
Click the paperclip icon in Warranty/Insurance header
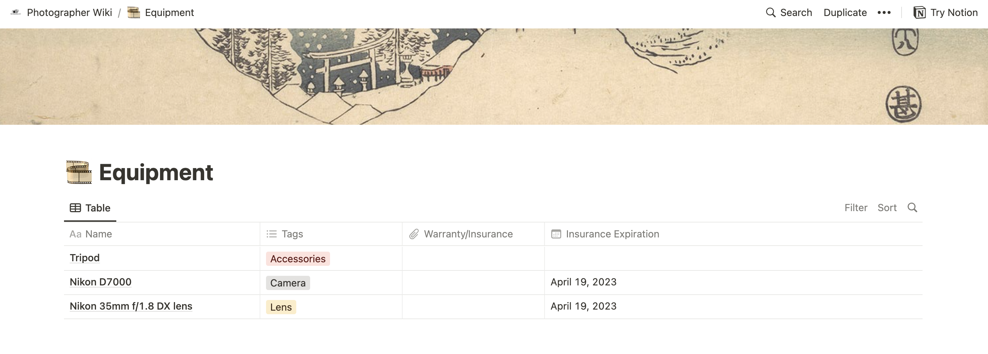[x=414, y=234]
